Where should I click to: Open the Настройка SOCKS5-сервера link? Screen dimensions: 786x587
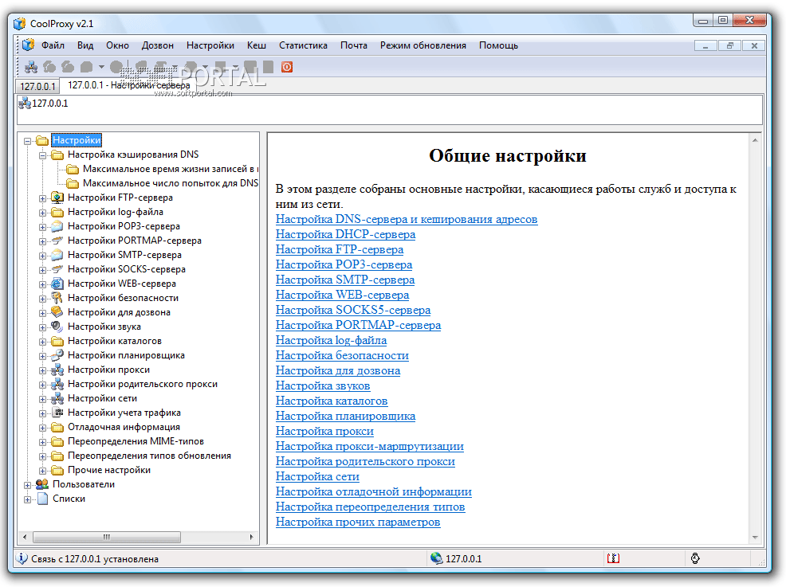click(x=353, y=310)
